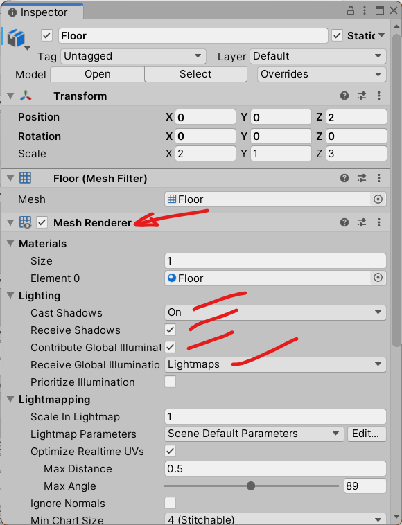Screen dimensions: 402x525
Task: Click the Inspector info icon in tab
Action: (x=12, y=12)
